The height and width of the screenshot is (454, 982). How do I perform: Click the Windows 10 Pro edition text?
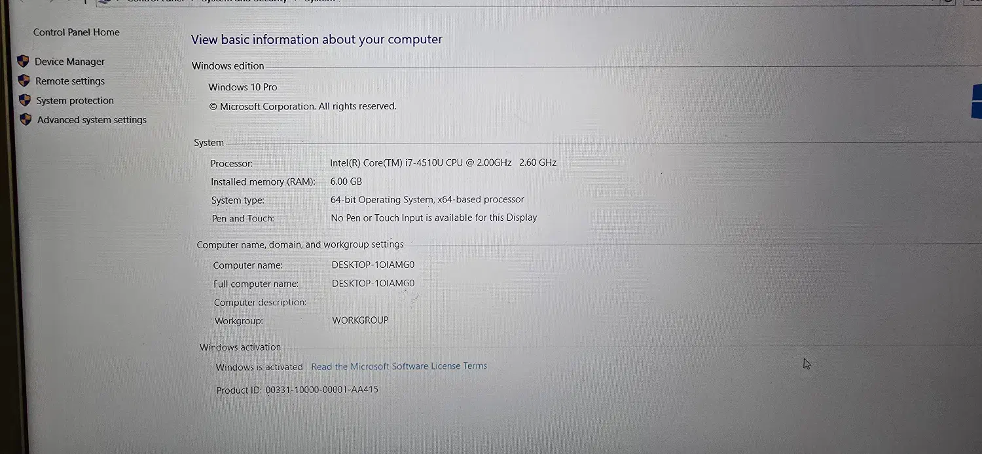pyautogui.click(x=243, y=86)
